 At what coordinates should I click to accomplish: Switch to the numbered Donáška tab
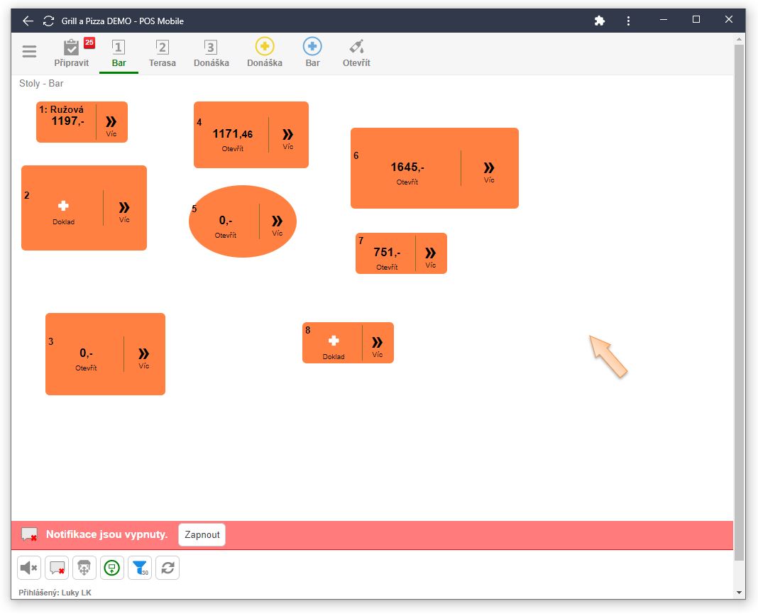pos(211,53)
